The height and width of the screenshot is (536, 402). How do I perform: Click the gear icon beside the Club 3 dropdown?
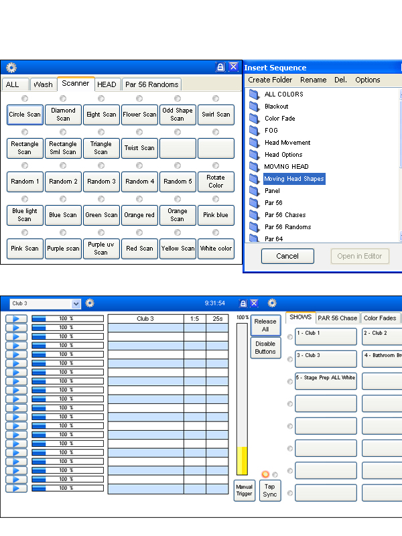90,303
